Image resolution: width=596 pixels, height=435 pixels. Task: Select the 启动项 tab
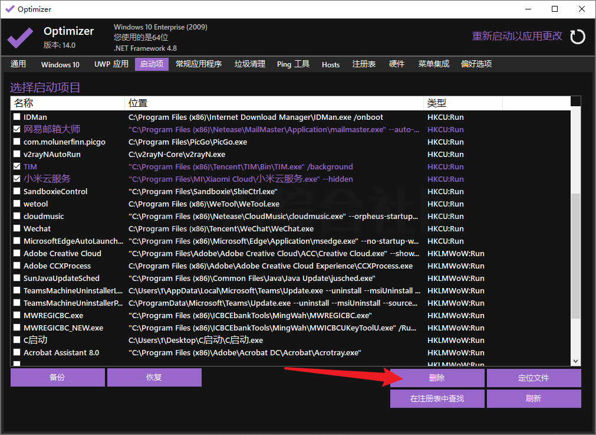[x=152, y=64]
